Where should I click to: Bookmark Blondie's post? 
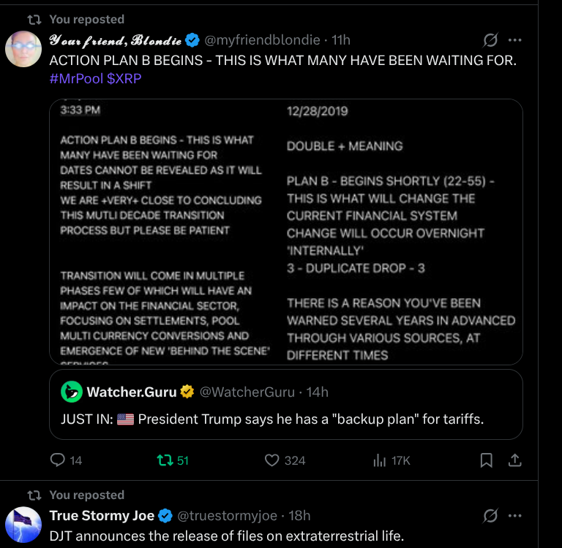click(x=486, y=460)
